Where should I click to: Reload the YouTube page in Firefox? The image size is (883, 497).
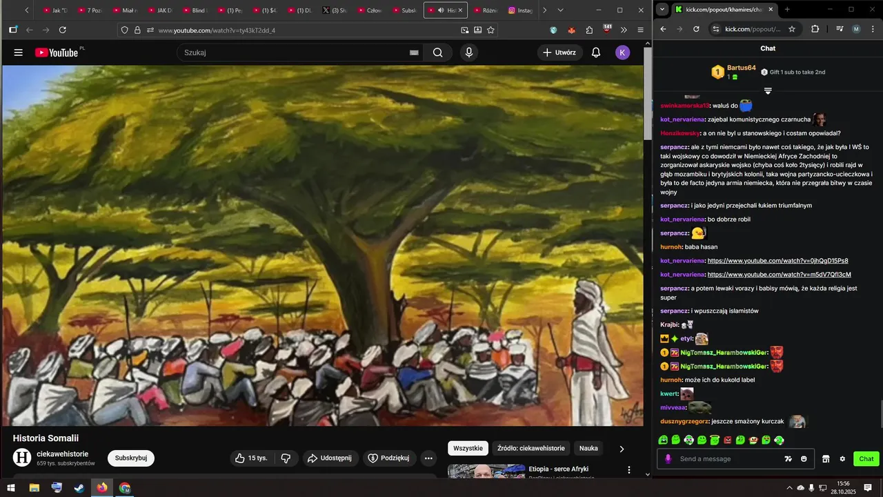click(63, 30)
